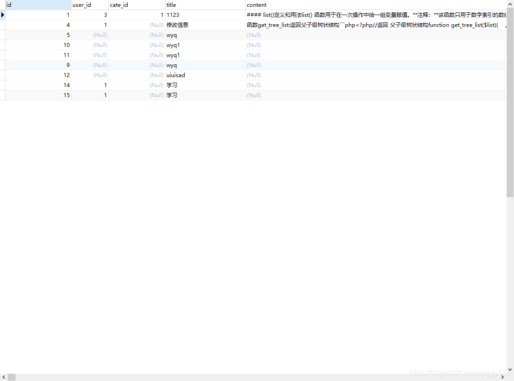Image resolution: width=514 pixels, height=381 pixels.
Task: Select id cell with value 14
Action: click(38, 85)
